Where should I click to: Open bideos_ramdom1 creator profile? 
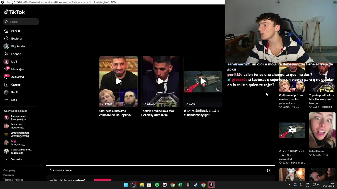pos(72,180)
